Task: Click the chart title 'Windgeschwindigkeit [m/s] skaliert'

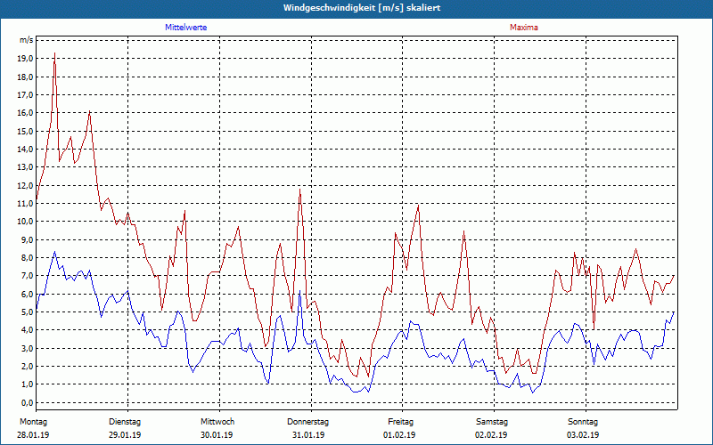Action: 362,8
